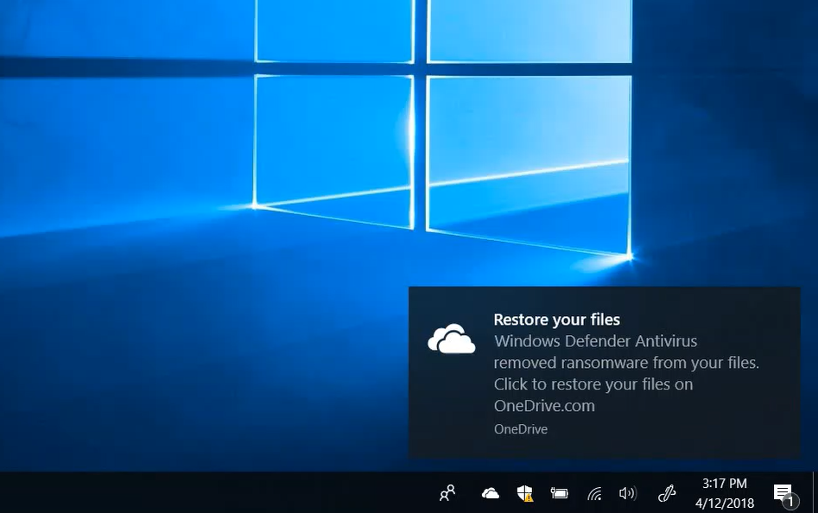Viewport: 818px width, 513px height.
Task: Click the volume speaker icon
Action: [628, 493]
